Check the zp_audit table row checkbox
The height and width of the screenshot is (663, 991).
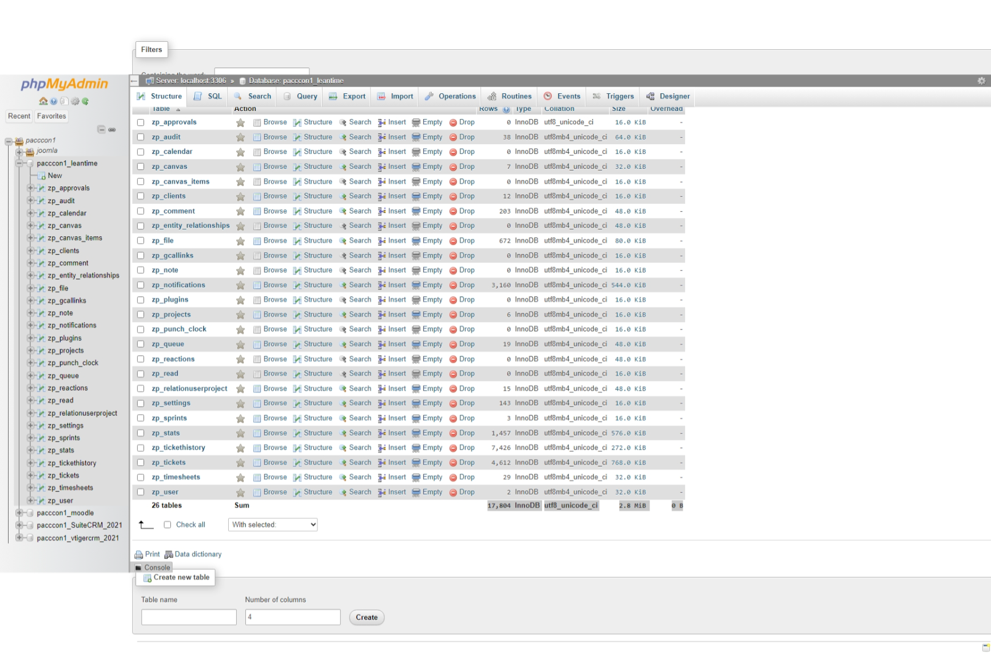[x=141, y=137]
